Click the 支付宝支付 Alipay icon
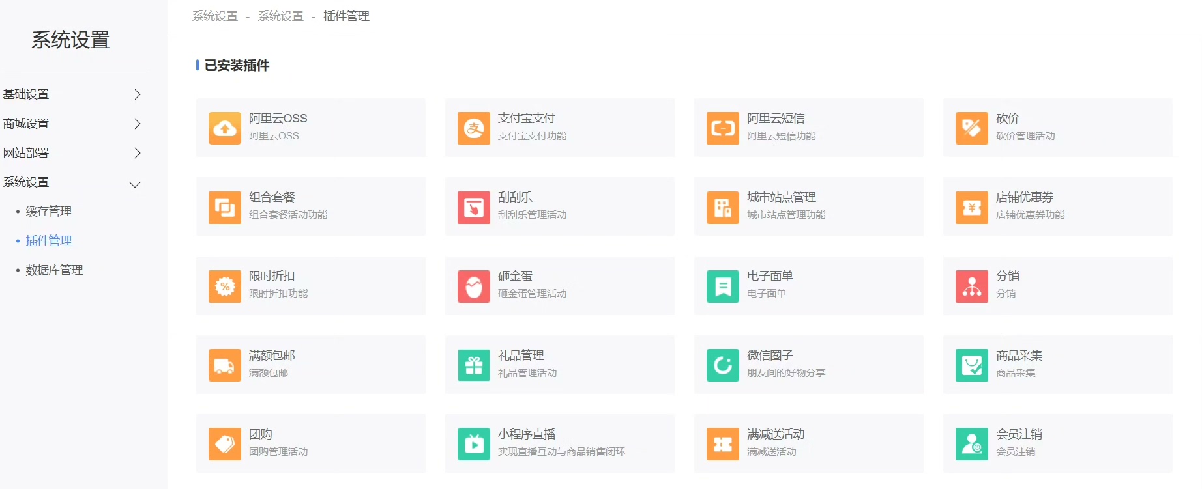The image size is (1202, 489). click(474, 128)
